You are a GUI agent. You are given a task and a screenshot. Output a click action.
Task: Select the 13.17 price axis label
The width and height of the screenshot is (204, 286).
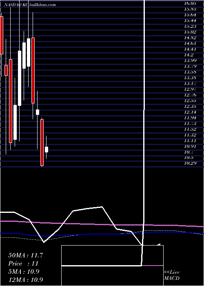190,83
